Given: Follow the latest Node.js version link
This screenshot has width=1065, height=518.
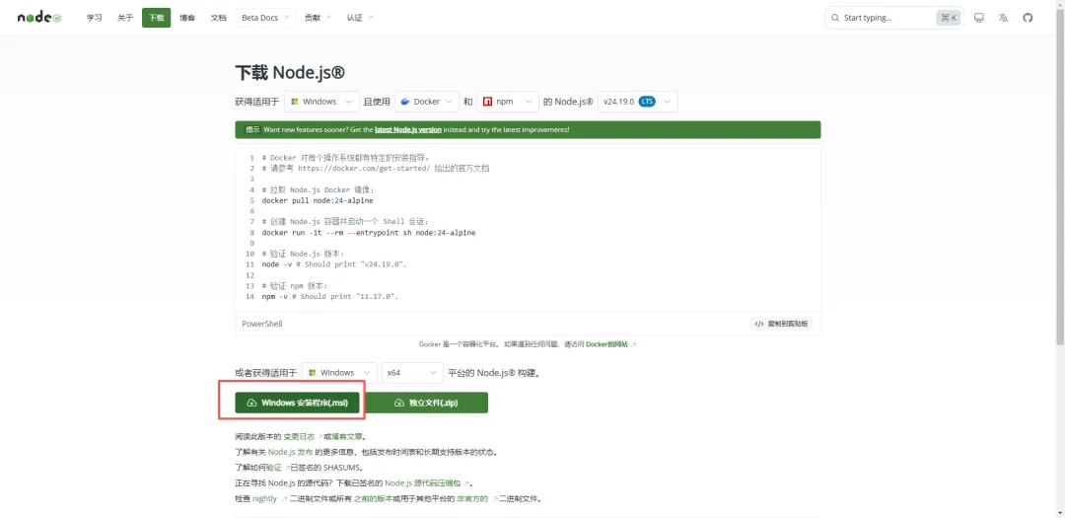Looking at the screenshot, I should coord(407,129).
